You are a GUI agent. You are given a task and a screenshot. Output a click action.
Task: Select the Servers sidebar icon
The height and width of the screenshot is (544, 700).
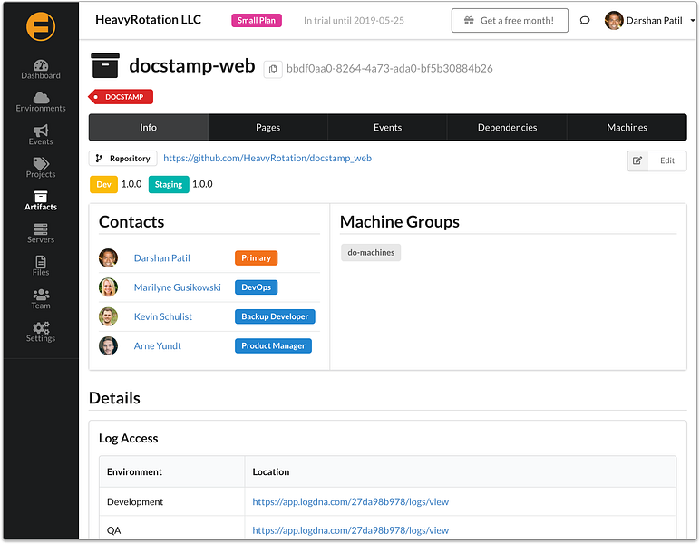41,229
